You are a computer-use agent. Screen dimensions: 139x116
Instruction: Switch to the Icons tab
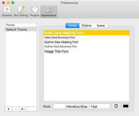click(x=101, y=25)
